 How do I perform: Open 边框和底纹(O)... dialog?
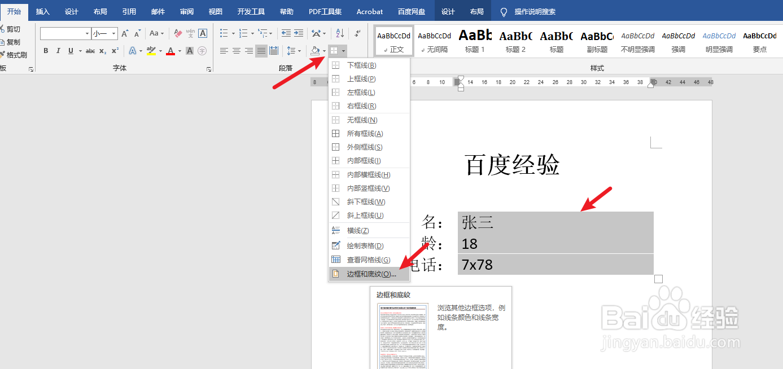(369, 274)
